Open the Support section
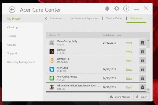This screenshot has width=158, height=105. pos(12,53)
